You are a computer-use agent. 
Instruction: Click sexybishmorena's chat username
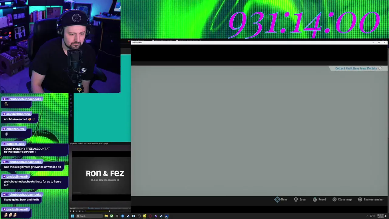click(18, 114)
